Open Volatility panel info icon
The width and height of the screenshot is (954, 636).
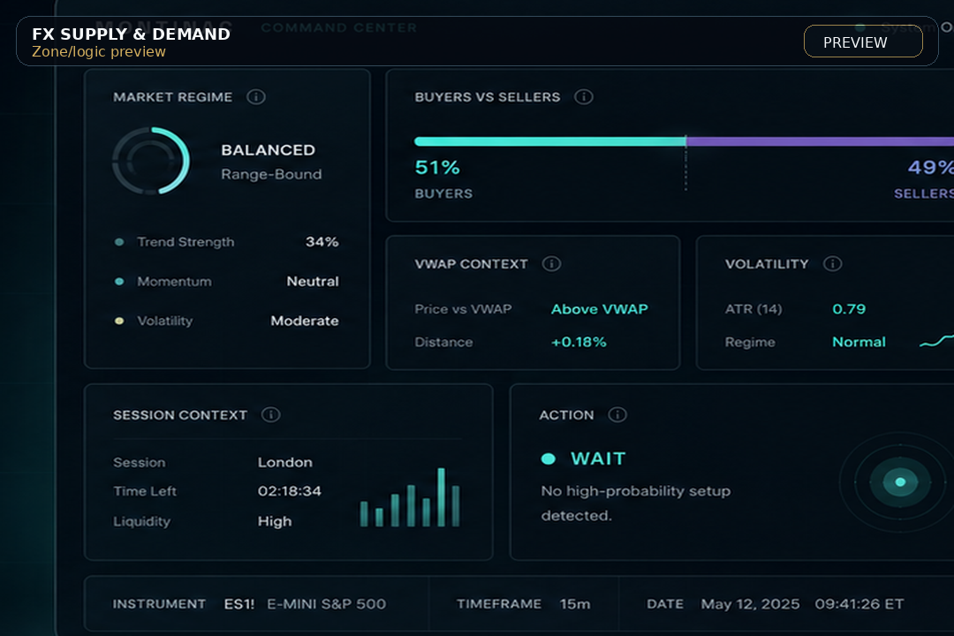coord(832,263)
